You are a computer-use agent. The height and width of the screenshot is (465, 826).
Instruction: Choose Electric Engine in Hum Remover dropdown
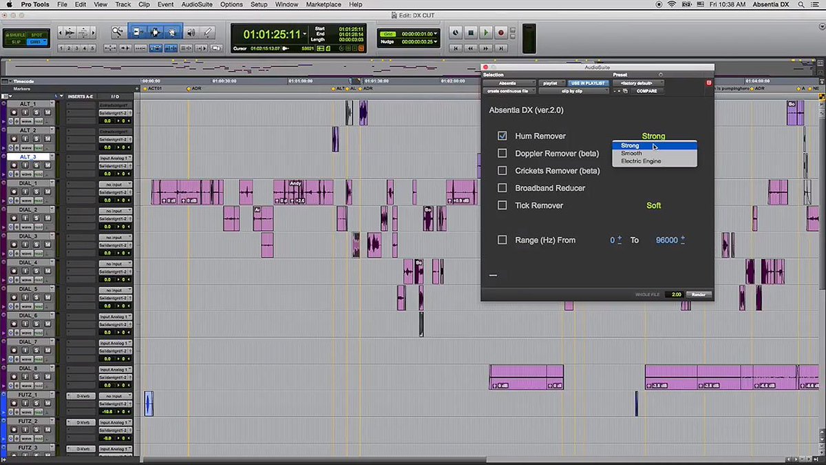pyautogui.click(x=655, y=161)
